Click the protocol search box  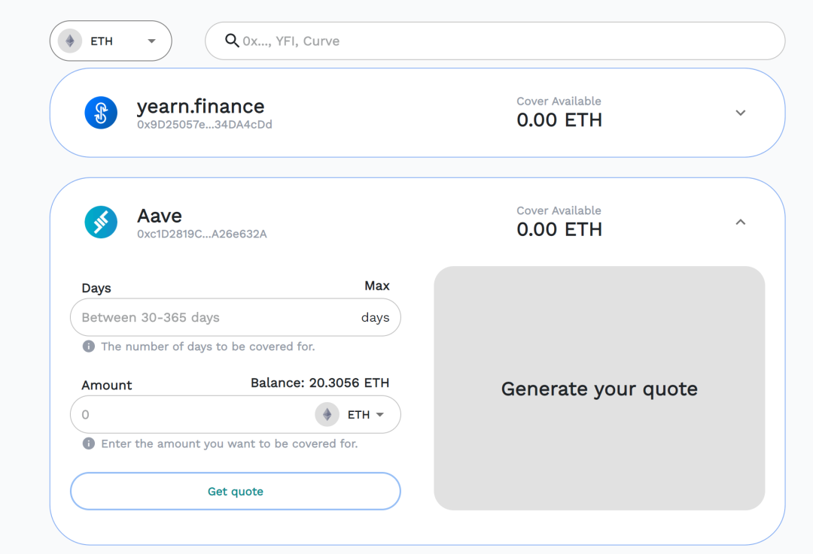[495, 41]
